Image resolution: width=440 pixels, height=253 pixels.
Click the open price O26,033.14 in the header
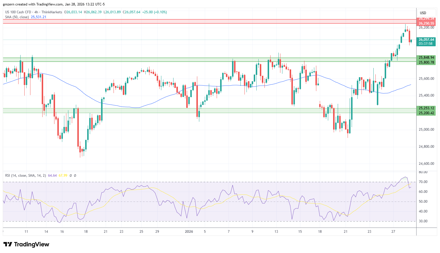point(73,12)
